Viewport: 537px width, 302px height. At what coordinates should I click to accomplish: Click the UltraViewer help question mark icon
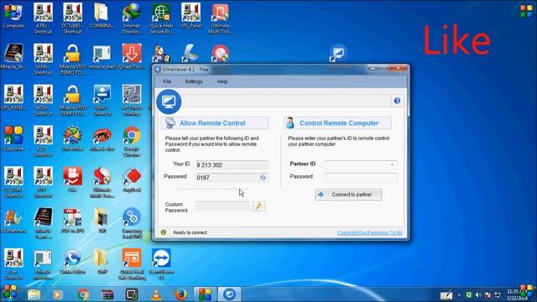(397, 101)
